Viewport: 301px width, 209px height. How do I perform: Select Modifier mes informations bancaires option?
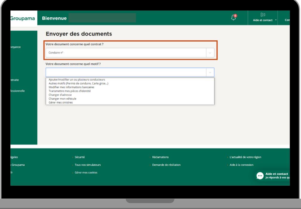click(x=71, y=87)
